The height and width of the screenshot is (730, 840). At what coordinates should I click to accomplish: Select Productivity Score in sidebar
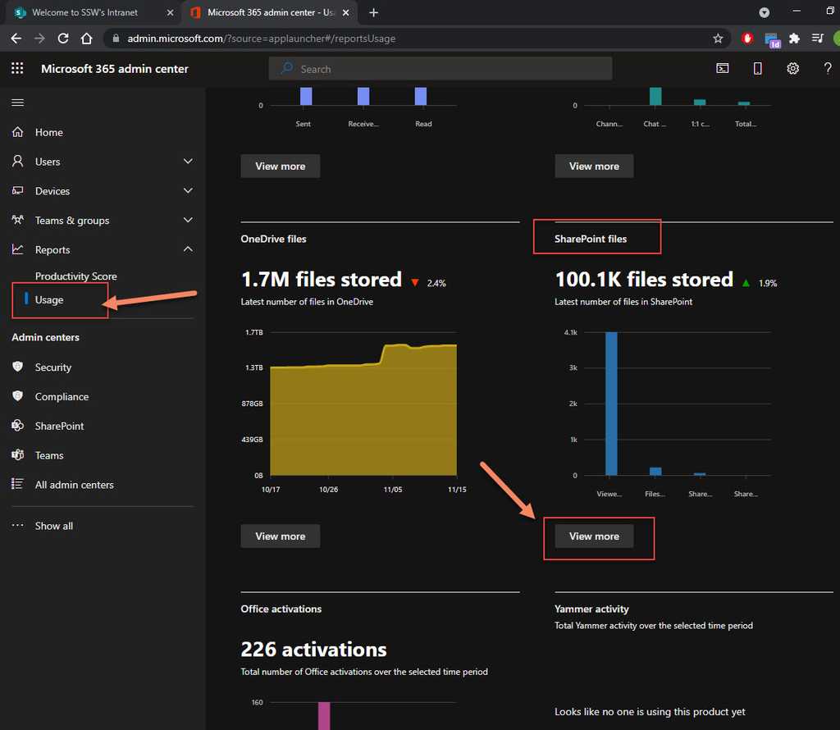[75, 276]
